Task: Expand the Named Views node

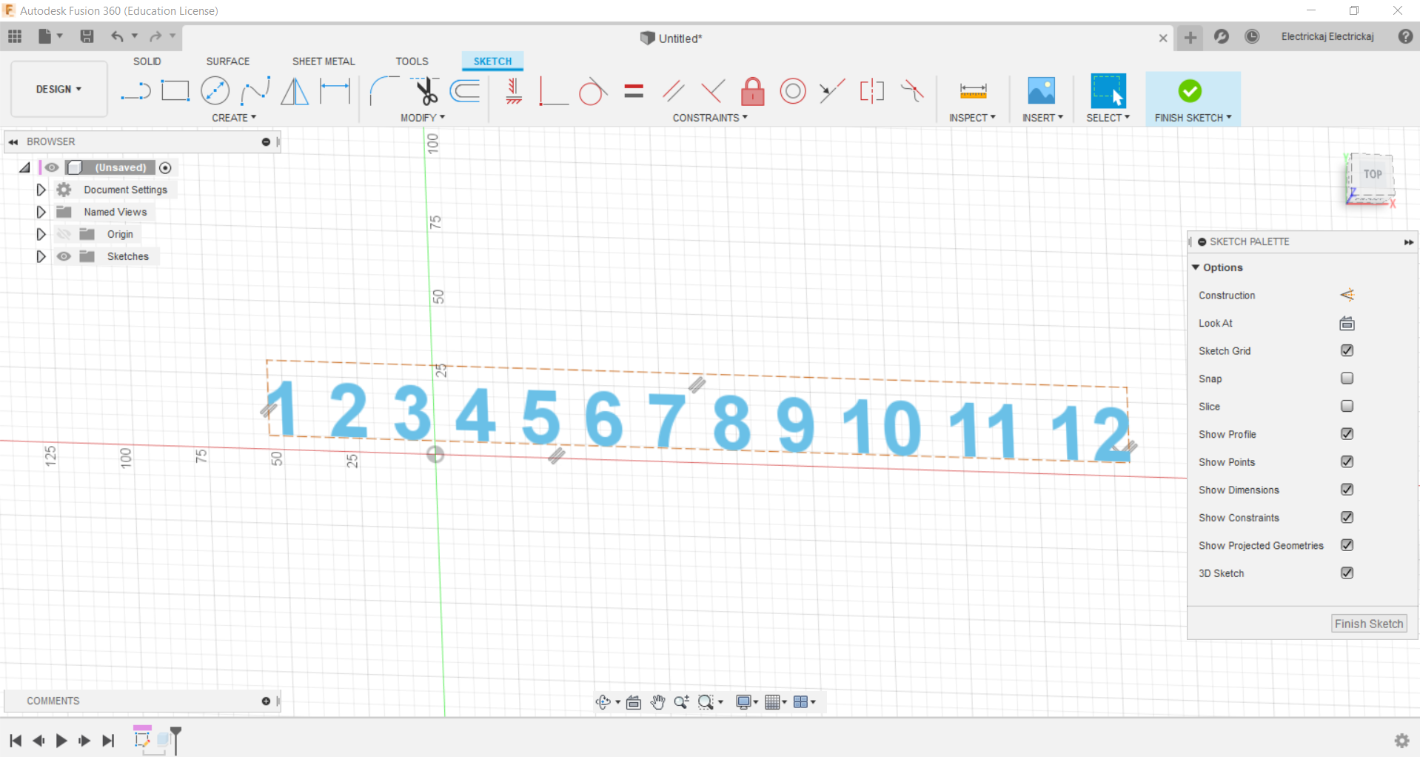Action: [x=41, y=212]
